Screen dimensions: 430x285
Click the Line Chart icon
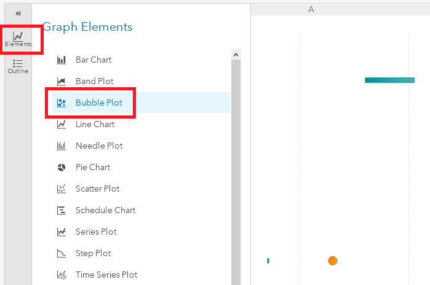[62, 125]
